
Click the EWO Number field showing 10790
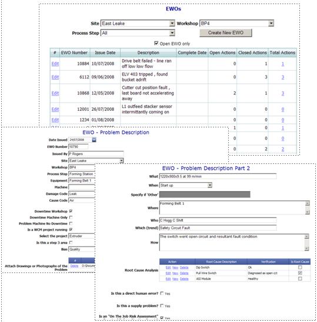tap(78, 147)
